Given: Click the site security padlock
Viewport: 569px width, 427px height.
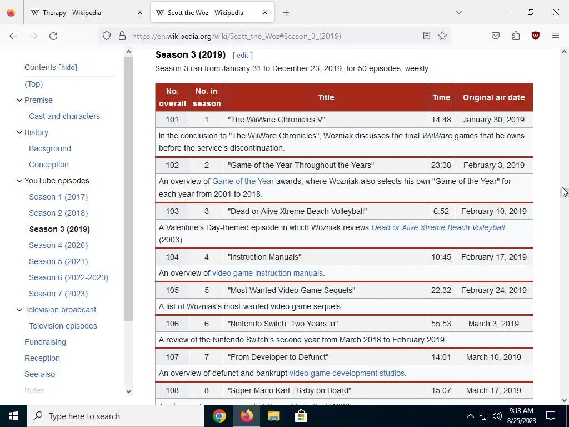Looking at the screenshot, I should pyautogui.click(x=122, y=36).
